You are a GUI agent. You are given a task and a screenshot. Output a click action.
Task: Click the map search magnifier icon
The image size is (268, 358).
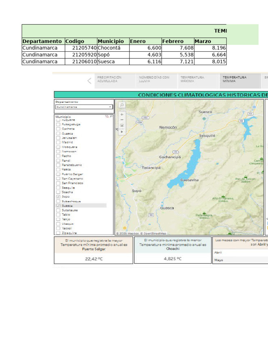[122, 105]
